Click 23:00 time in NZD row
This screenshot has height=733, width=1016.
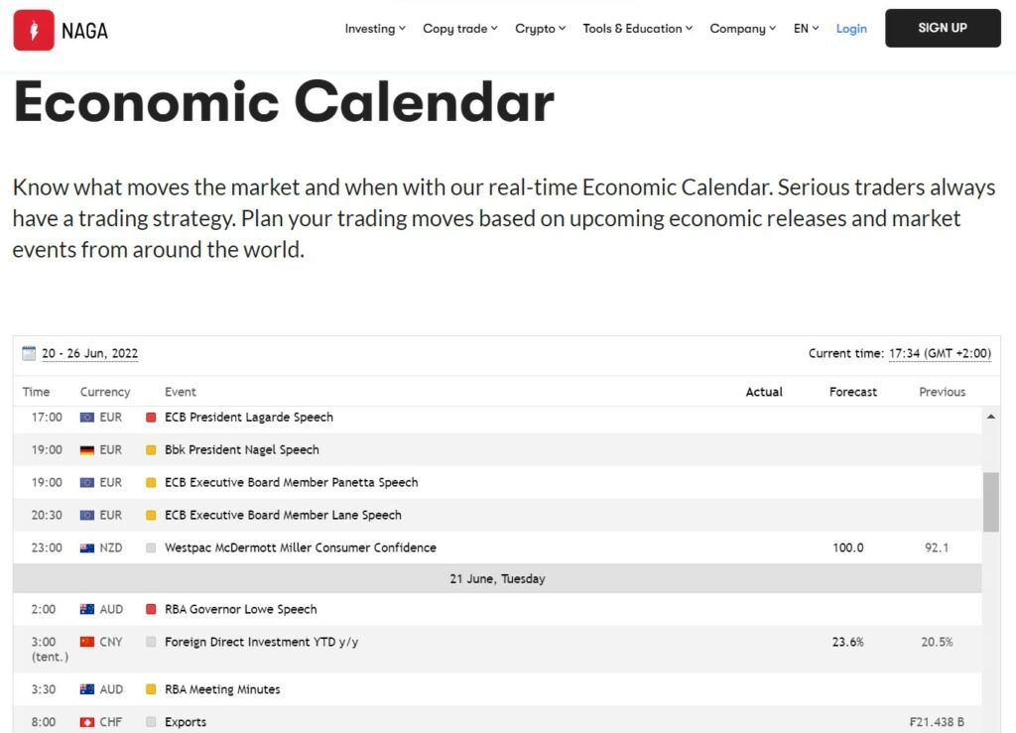(x=47, y=548)
